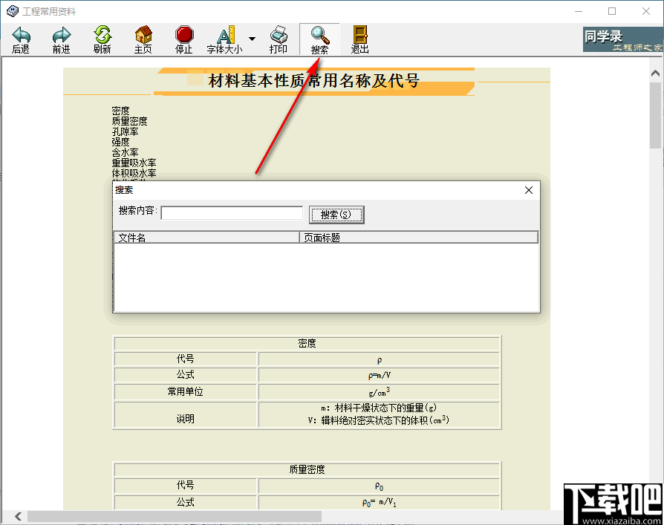Image resolution: width=664 pixels, height=525 pixels.
Task: Maximize the 工程常用资料 window
Action: click(612, 11)
